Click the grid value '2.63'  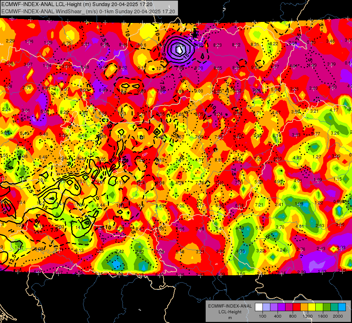(320, 225)
